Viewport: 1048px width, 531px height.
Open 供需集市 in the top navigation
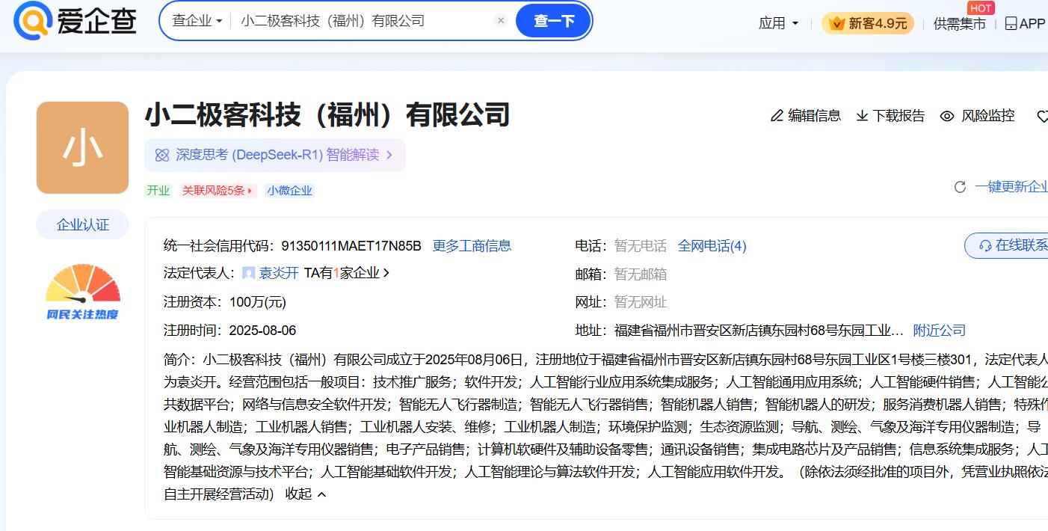(959, 24)
